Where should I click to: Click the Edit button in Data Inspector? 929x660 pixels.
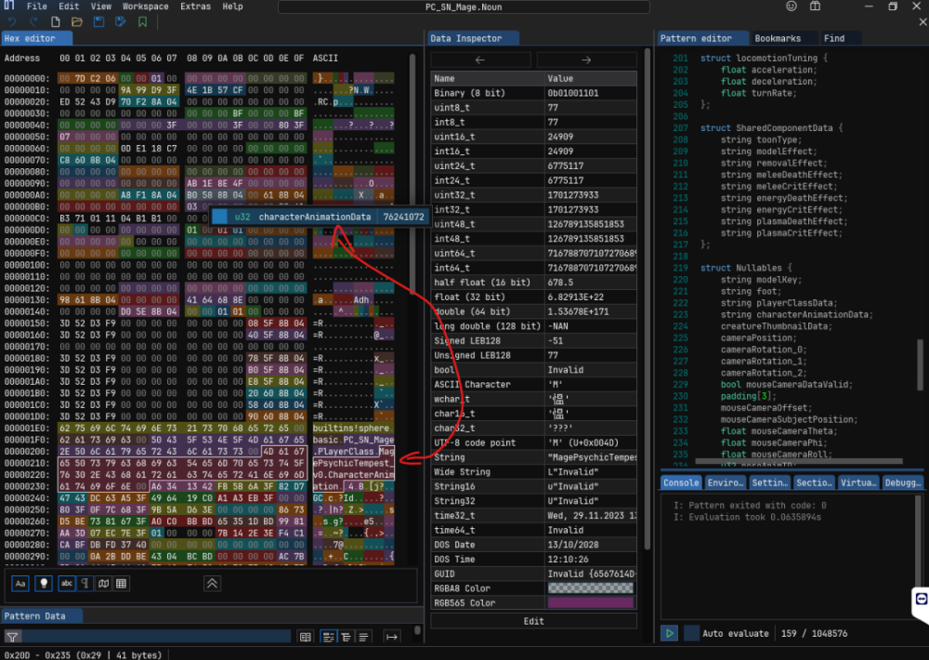pos(533,621)
